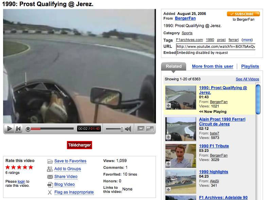Click the F1archives.com tag
The width and height of the screenshot is (265, 200).
coord(189,40)
